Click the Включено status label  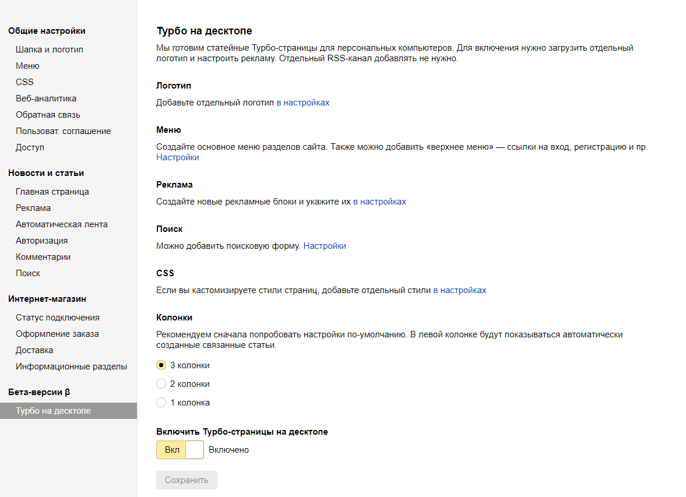pos(229,450)
